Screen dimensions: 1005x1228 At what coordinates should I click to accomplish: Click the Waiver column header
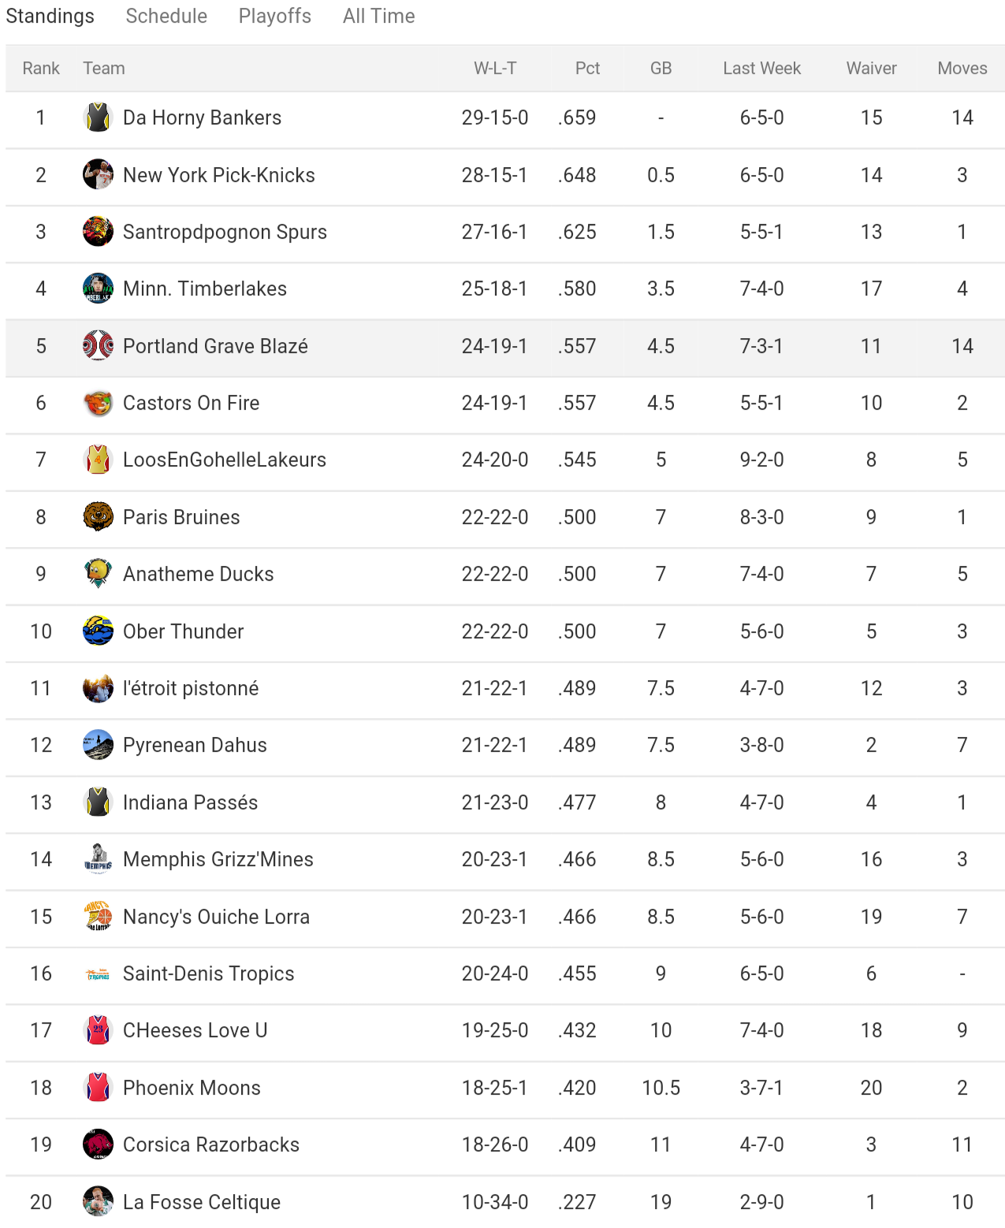coord(871,69)
